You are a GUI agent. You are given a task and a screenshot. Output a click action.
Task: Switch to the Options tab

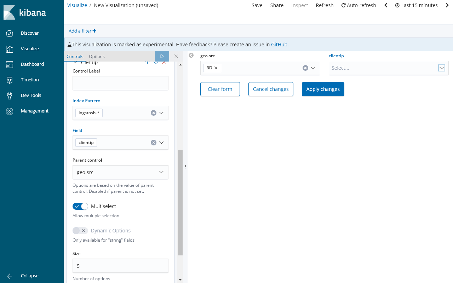[97, 57]
